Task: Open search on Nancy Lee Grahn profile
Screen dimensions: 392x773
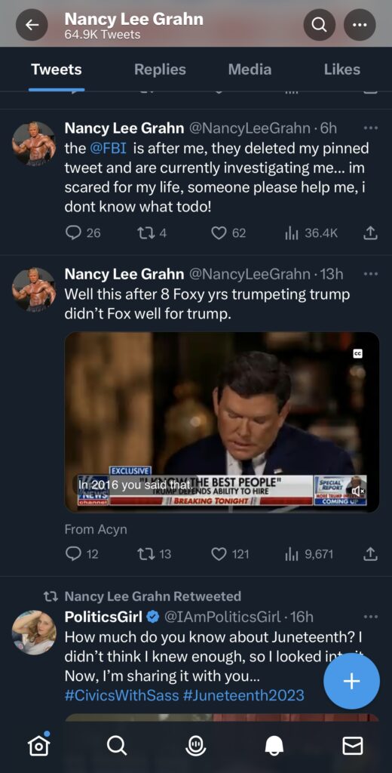Action: pyautogui.click(x=319, y=25)
